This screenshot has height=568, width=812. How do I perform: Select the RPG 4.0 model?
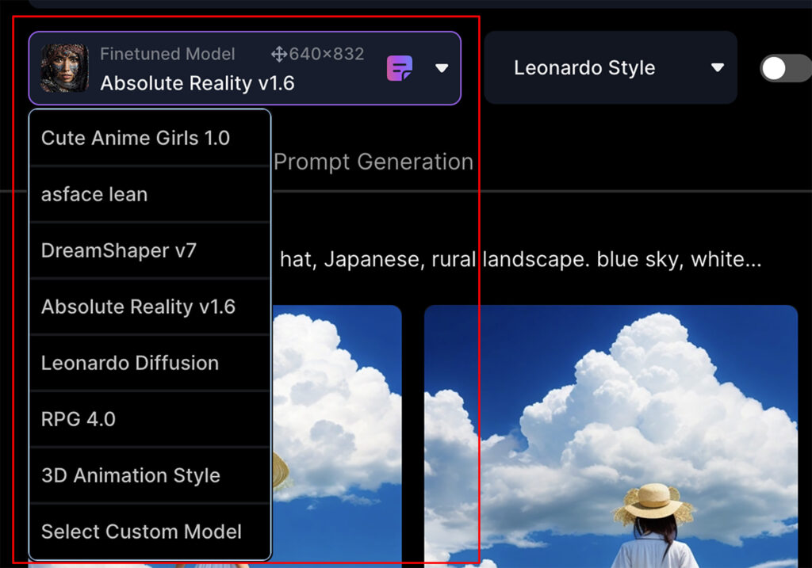click(150, 420)
